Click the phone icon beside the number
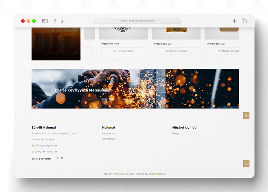Viewport: 268px width, 192px height. tap(33, 140)
